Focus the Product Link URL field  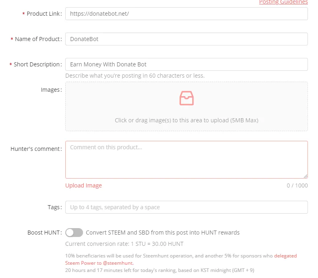(186, 14)
